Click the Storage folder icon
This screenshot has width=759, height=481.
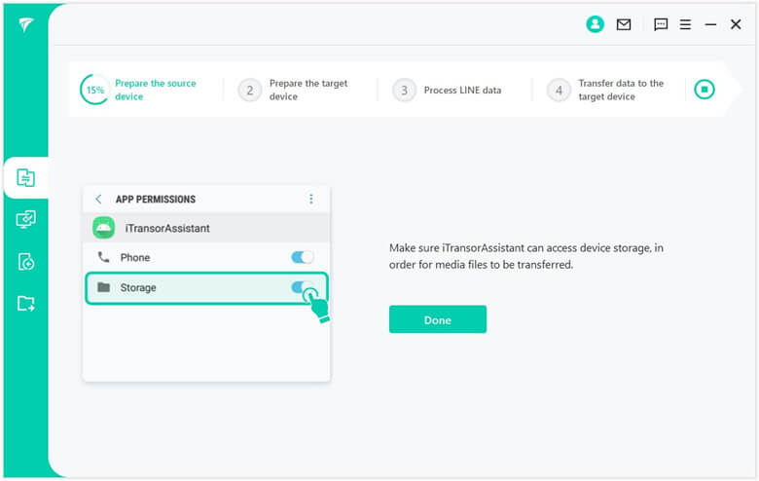[x=103, y=287]
